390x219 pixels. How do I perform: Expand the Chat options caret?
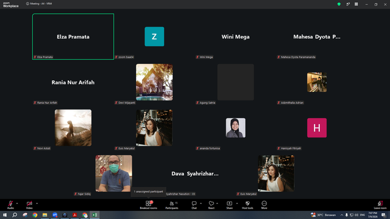200,203
